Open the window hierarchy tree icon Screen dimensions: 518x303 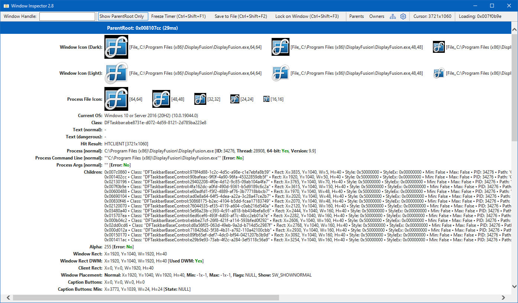393,16
